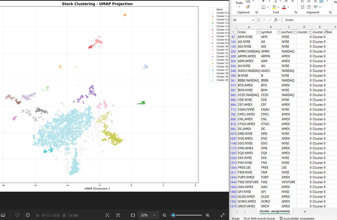Click the formula bar Cancel X icon
Image resolution: width=337 pixels, height=220 pixels.
point(264,20)
